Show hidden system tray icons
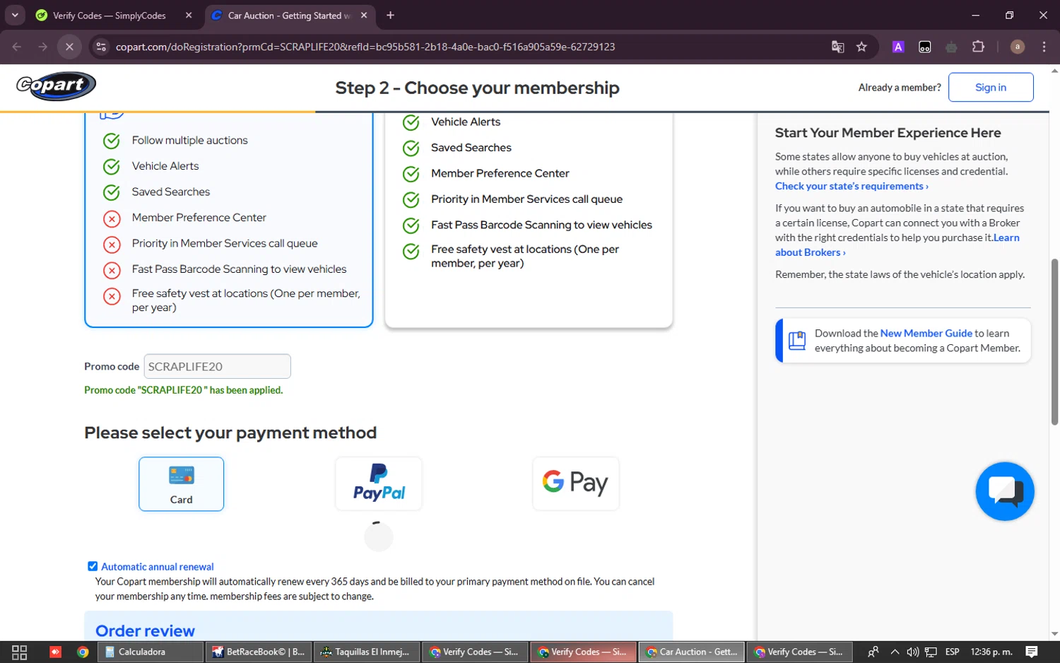The width and height of the screenshot is (1060, 663). click(895, 652)
